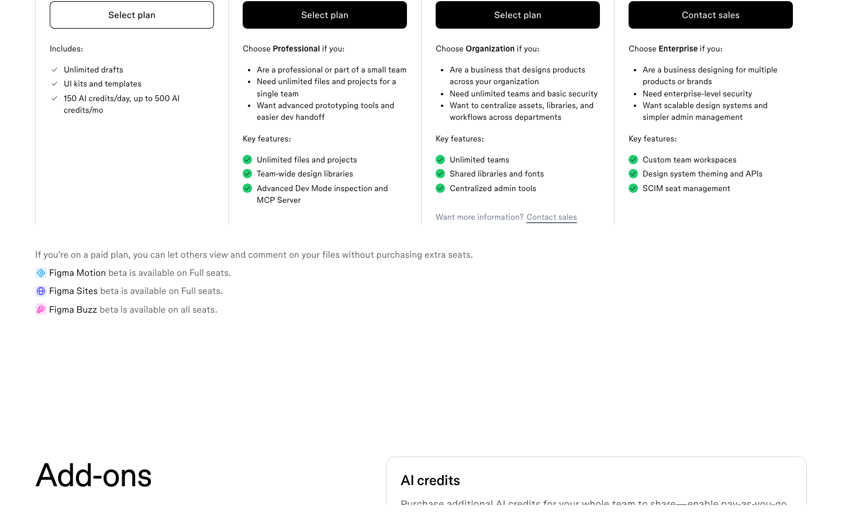Click the Figma Sites globe icon

pyautogui.click(x=41, y=291)
